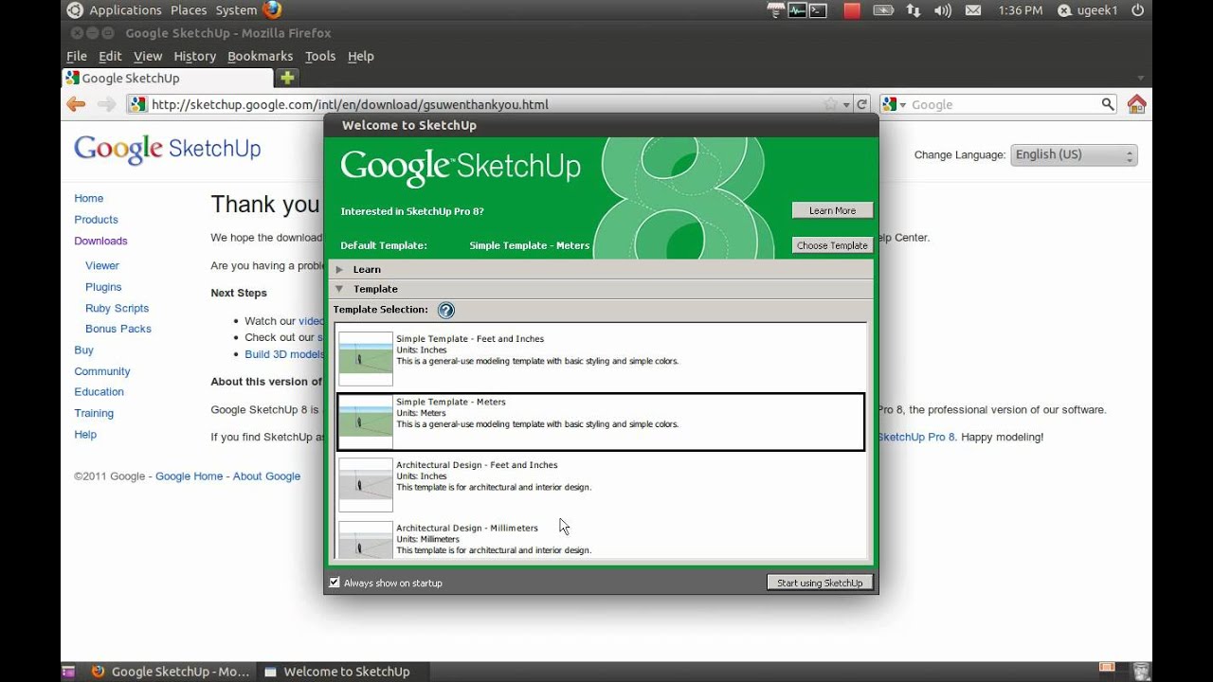Image resolution: width=1213 pixels, height=682 pixels.
Task: Open the Applications menu
Action: point(125,10)
